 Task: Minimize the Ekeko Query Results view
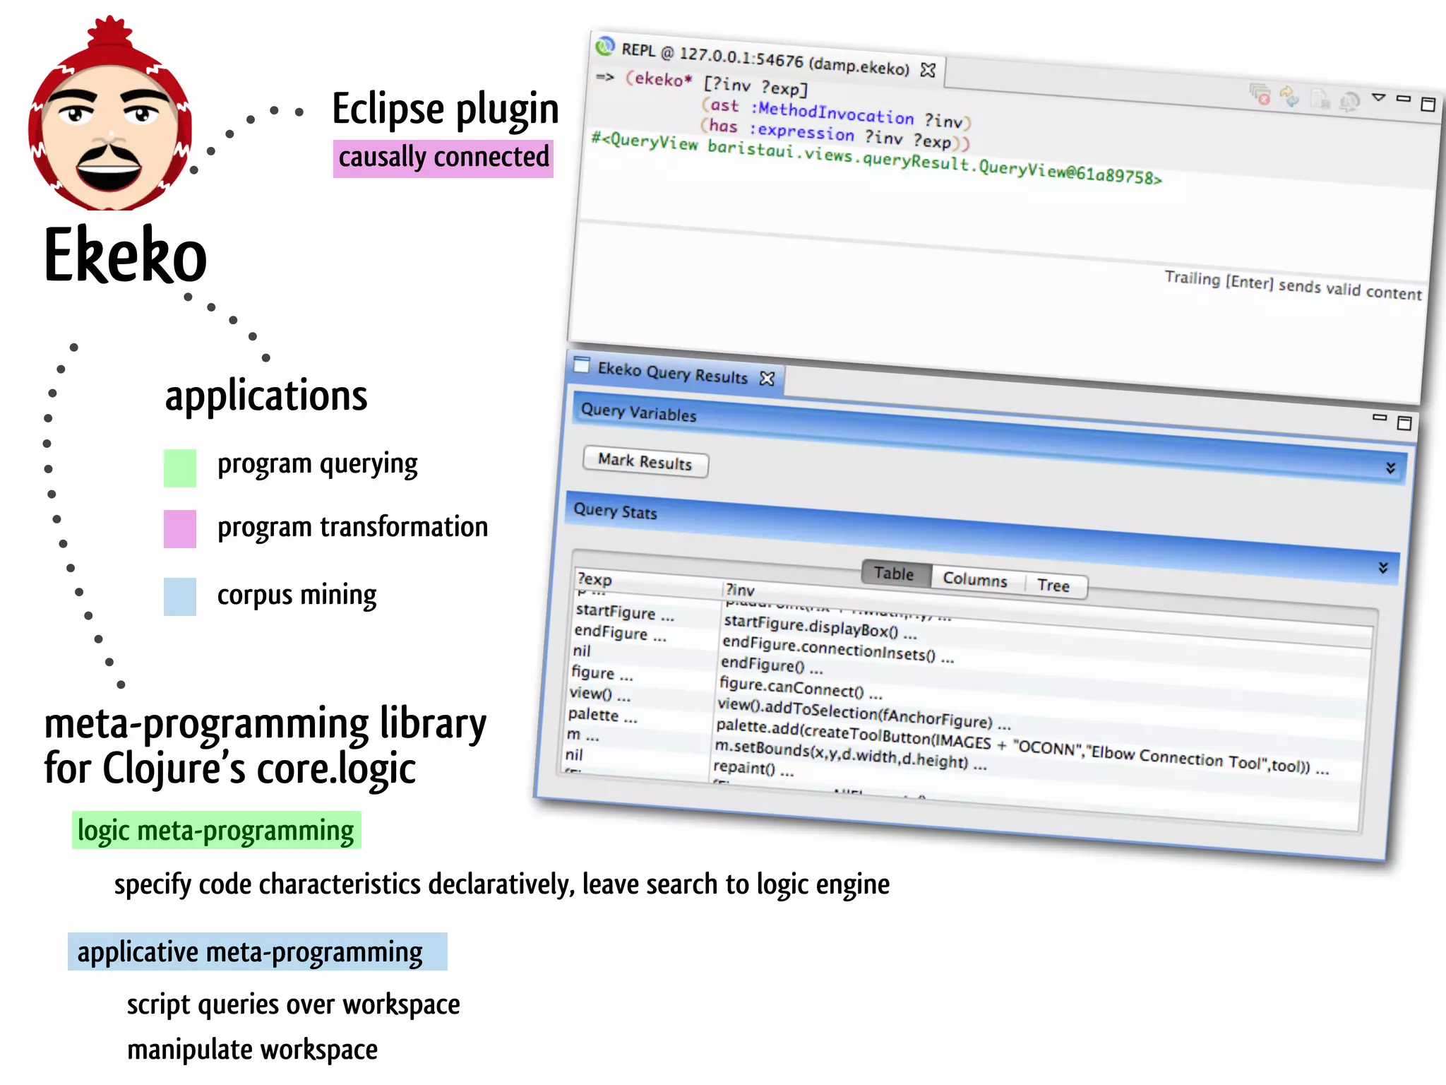click(1380, 417)
